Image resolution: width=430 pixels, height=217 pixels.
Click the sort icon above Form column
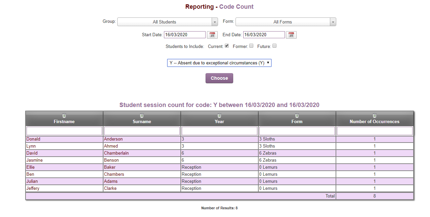pyautogui.click(x=297, y=115)
